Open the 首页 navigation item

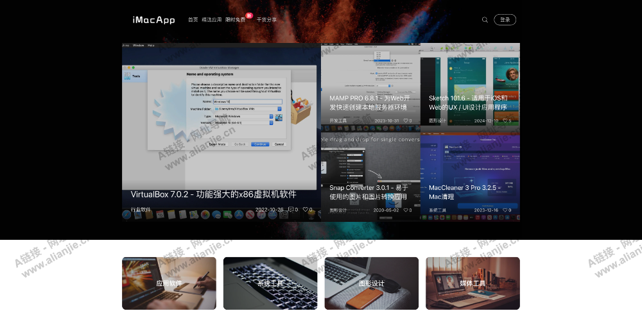[x=193, y=20]
